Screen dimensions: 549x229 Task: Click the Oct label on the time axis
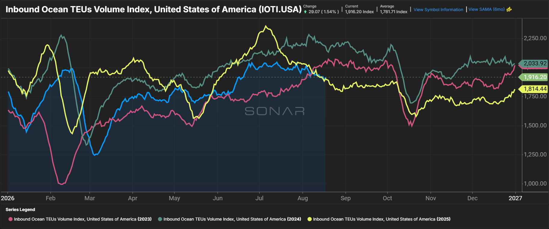(x=387, y=198)
